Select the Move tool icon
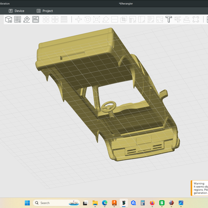The width and height of the screenshot is (208, 208). 79,19
